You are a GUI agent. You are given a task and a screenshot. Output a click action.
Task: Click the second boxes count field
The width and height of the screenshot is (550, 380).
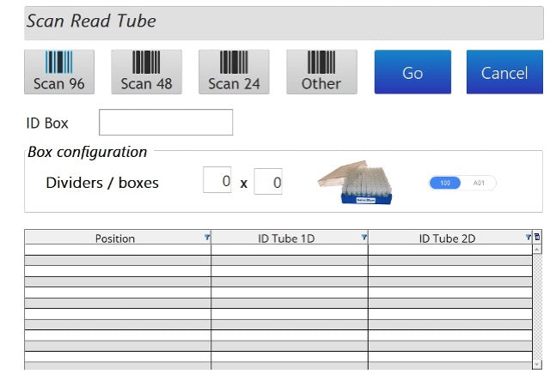[268, 181]
